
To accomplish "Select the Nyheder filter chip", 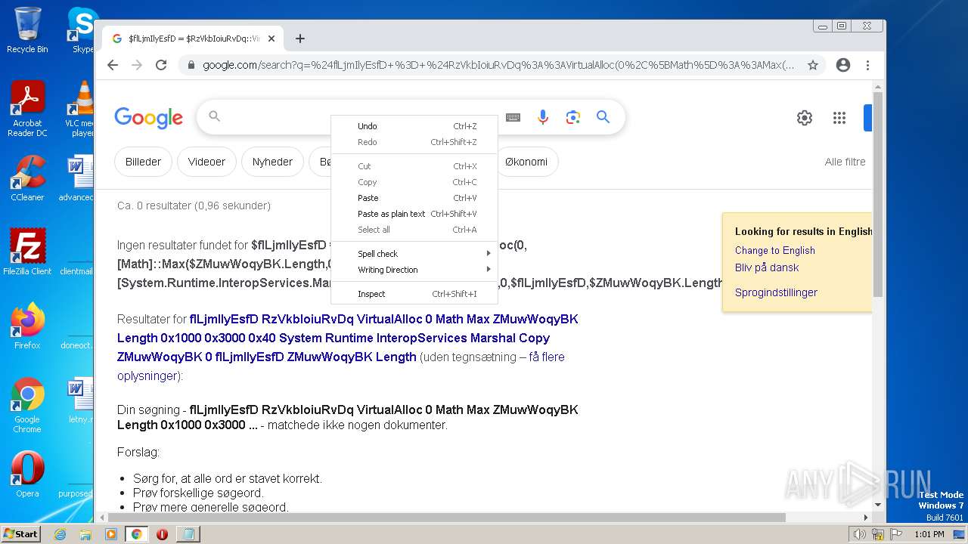I will (272, 162).
